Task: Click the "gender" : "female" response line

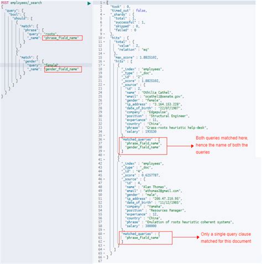Action: click(143, 101)
